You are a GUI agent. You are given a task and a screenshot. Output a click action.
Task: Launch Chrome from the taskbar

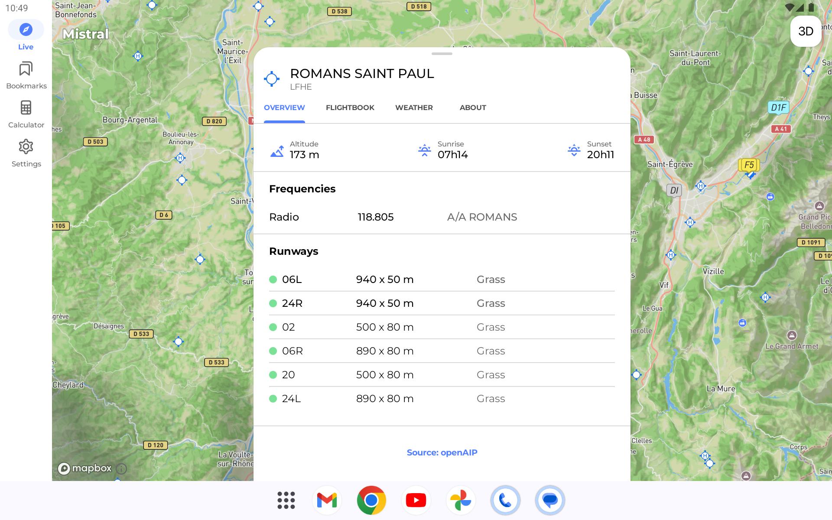(371, 500)
